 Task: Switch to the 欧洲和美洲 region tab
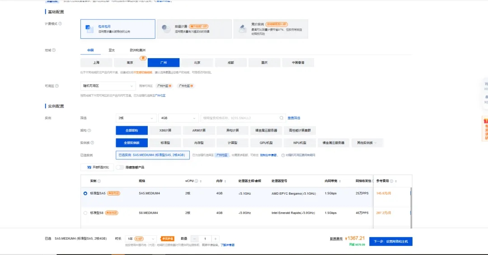pyautogui.click(x=137, y=50)
